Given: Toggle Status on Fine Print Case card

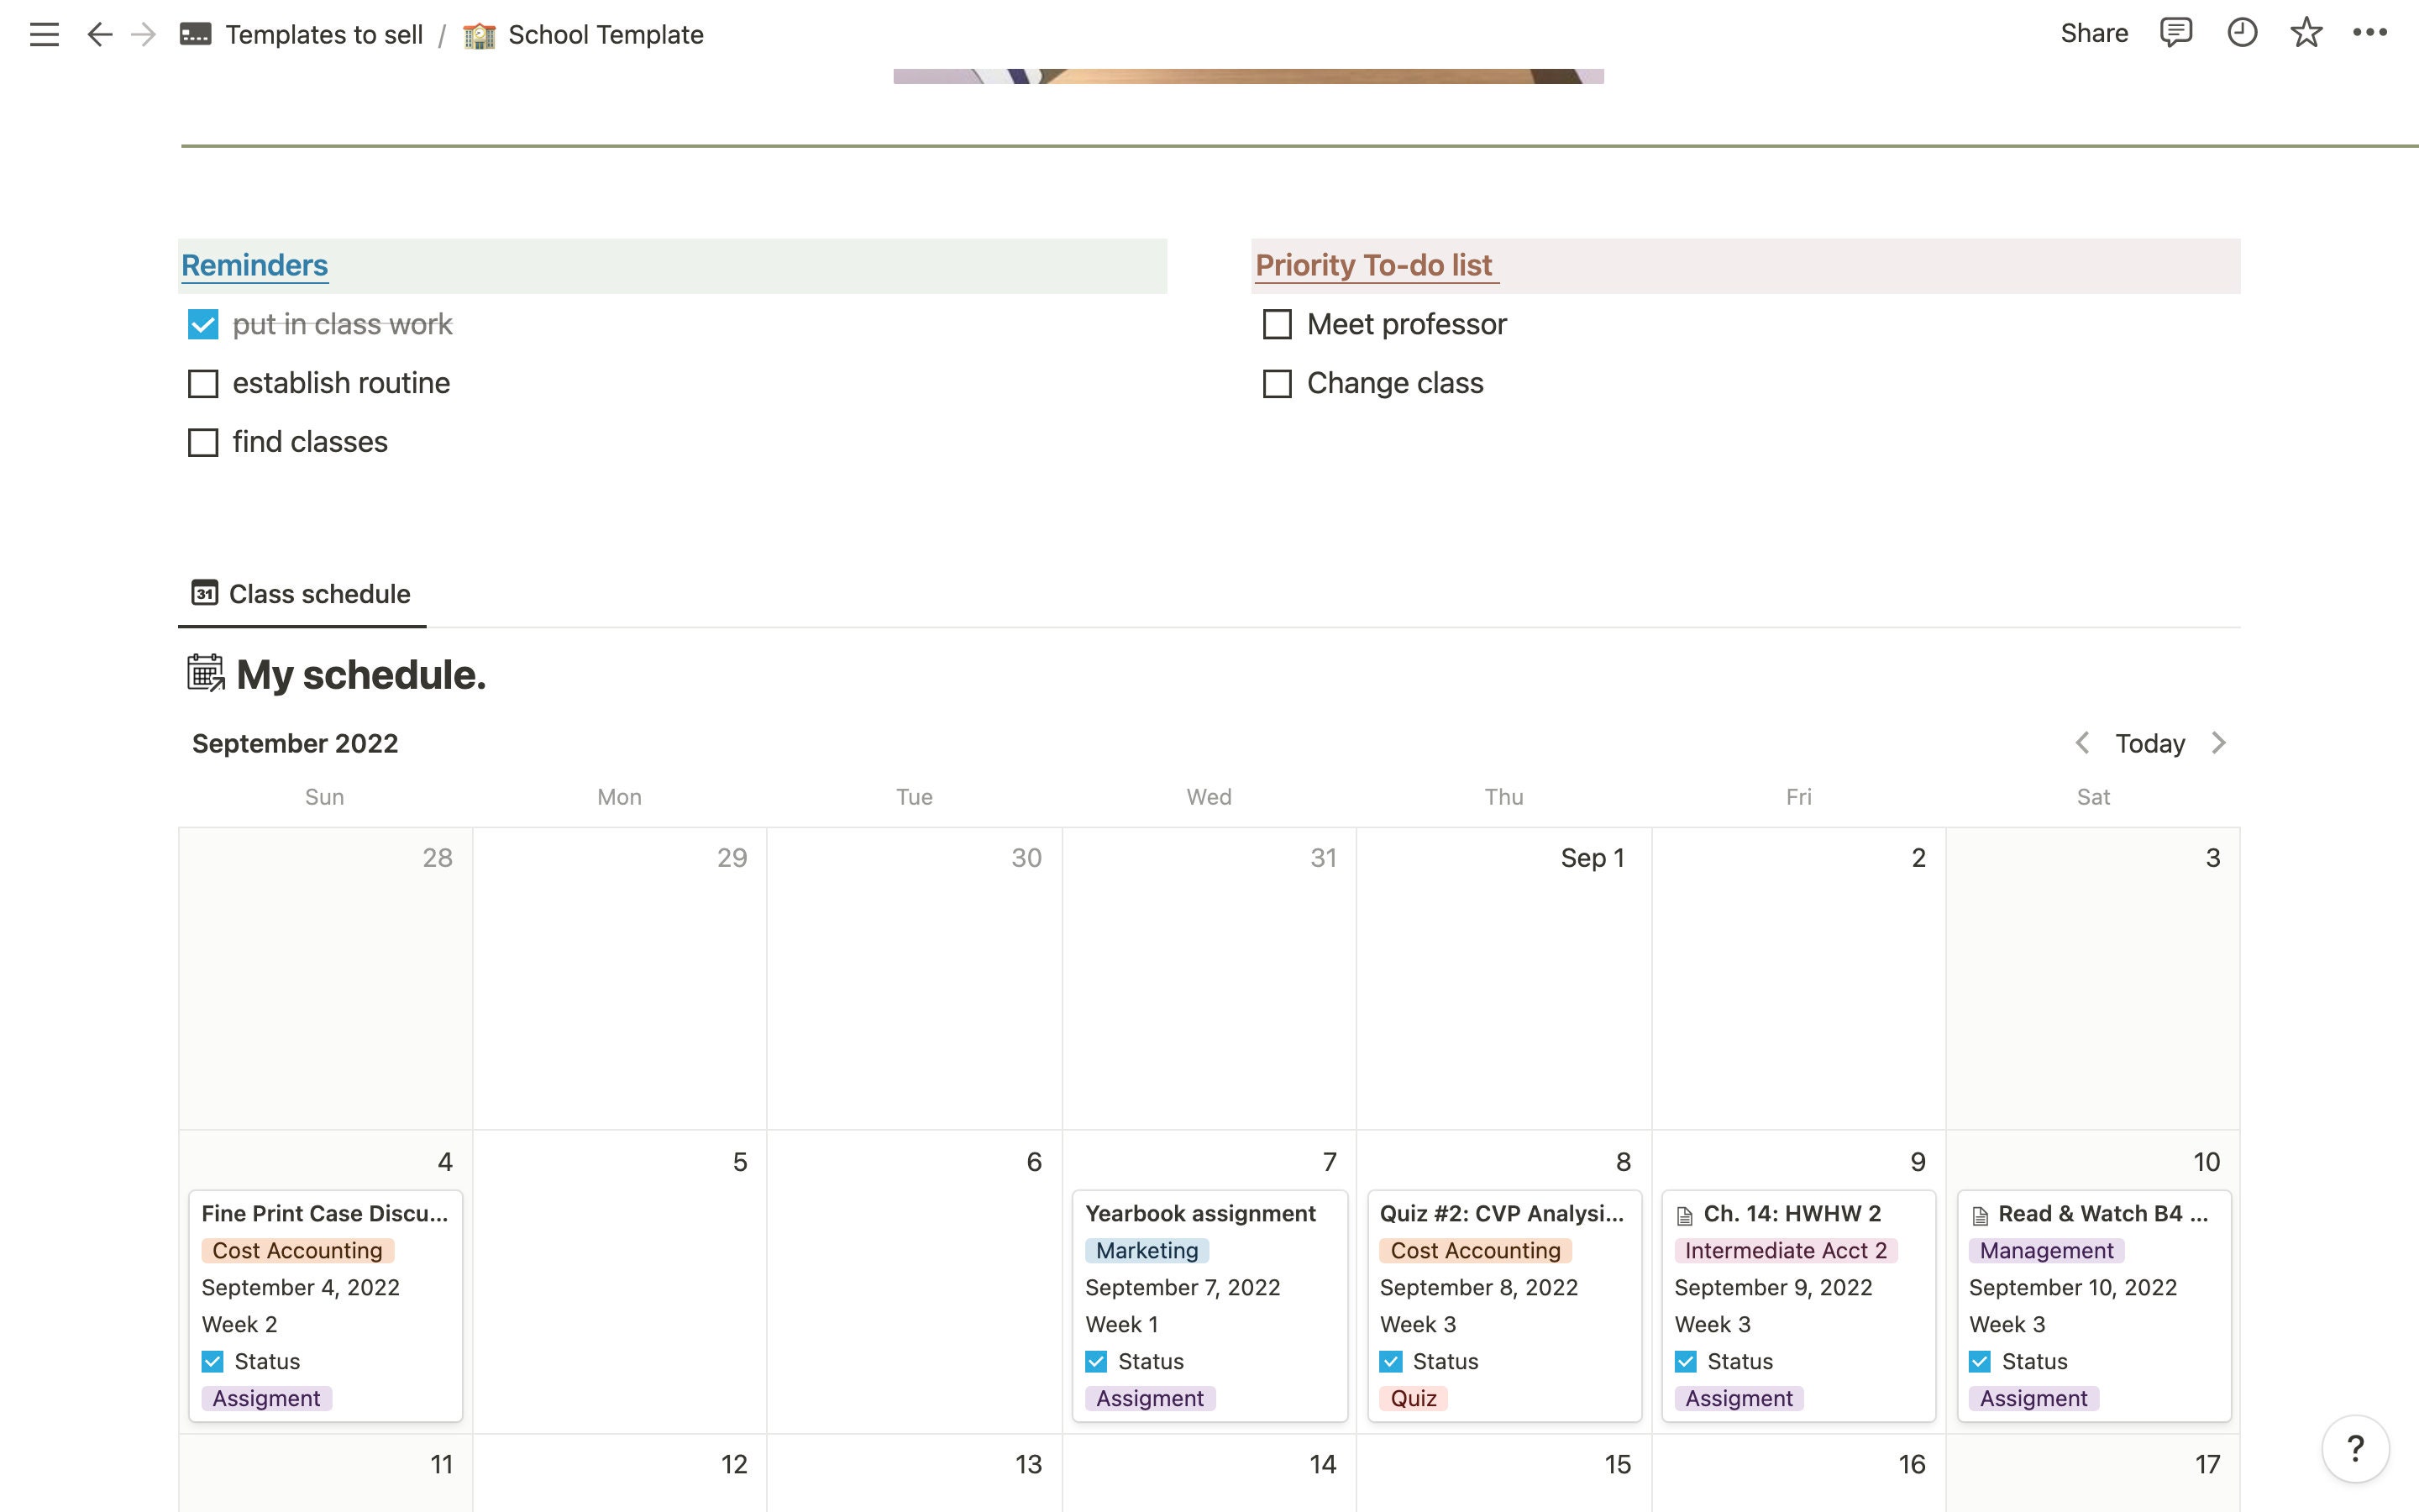Looking at the screenshot, I should pos(213,1362).
